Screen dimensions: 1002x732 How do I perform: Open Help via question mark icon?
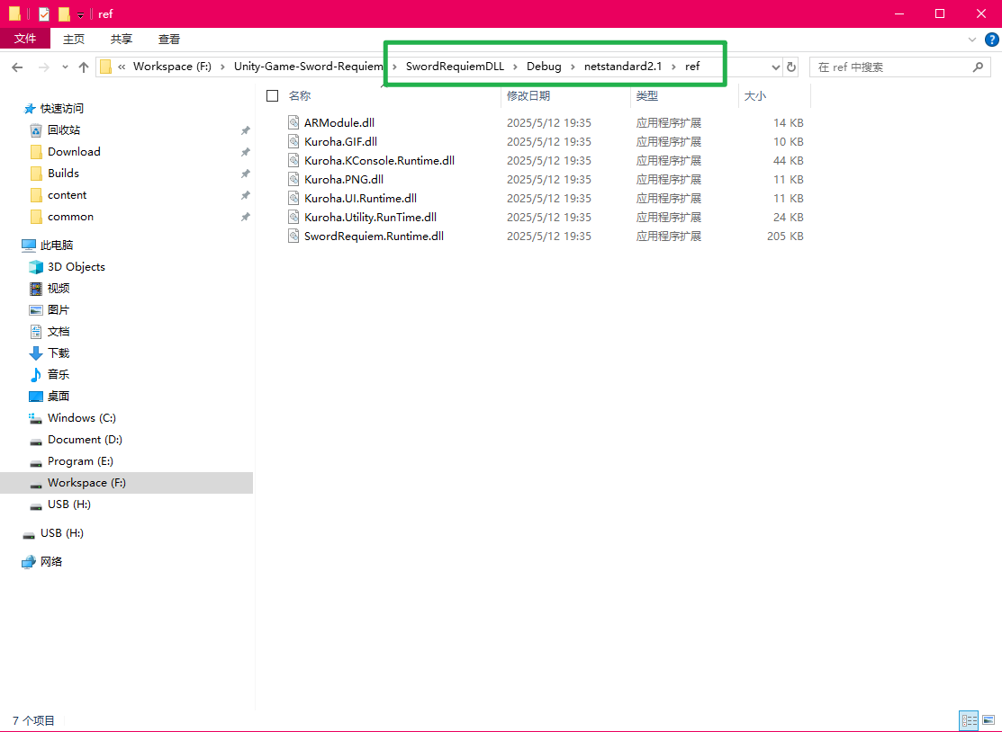pos(988,40)
